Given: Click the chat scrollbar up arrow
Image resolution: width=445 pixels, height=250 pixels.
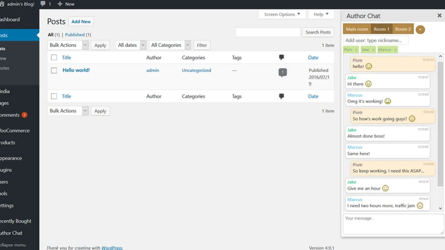Looking at the screenshot, I should [441, 57].
